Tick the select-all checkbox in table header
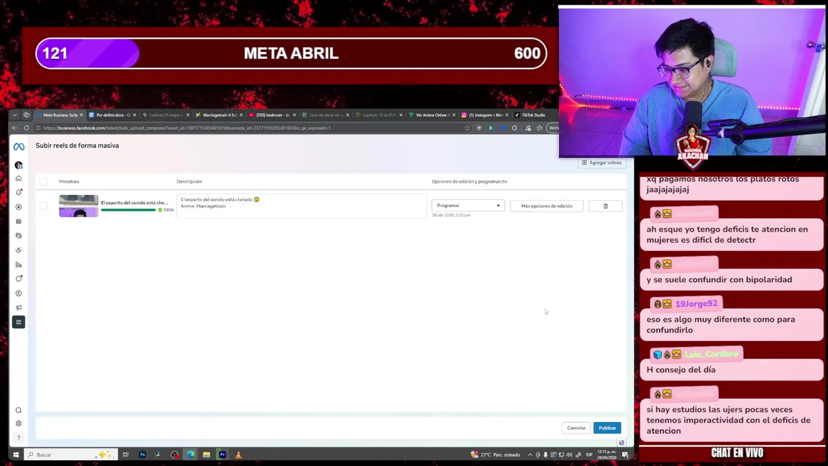Viewport: 828px width, 466px height. point(43,182)
